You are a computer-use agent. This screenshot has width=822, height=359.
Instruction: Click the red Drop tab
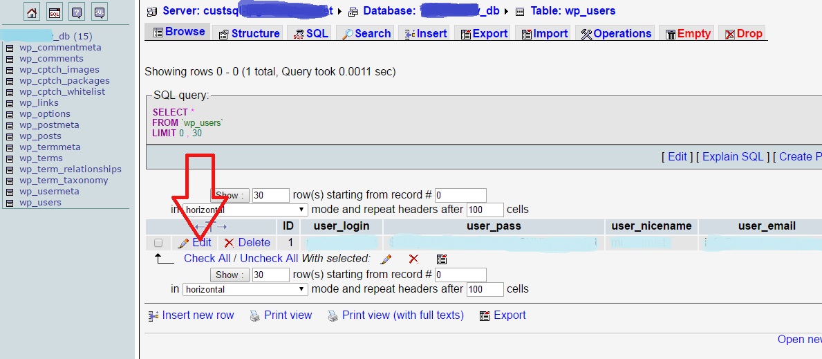[x=742, y=34]
